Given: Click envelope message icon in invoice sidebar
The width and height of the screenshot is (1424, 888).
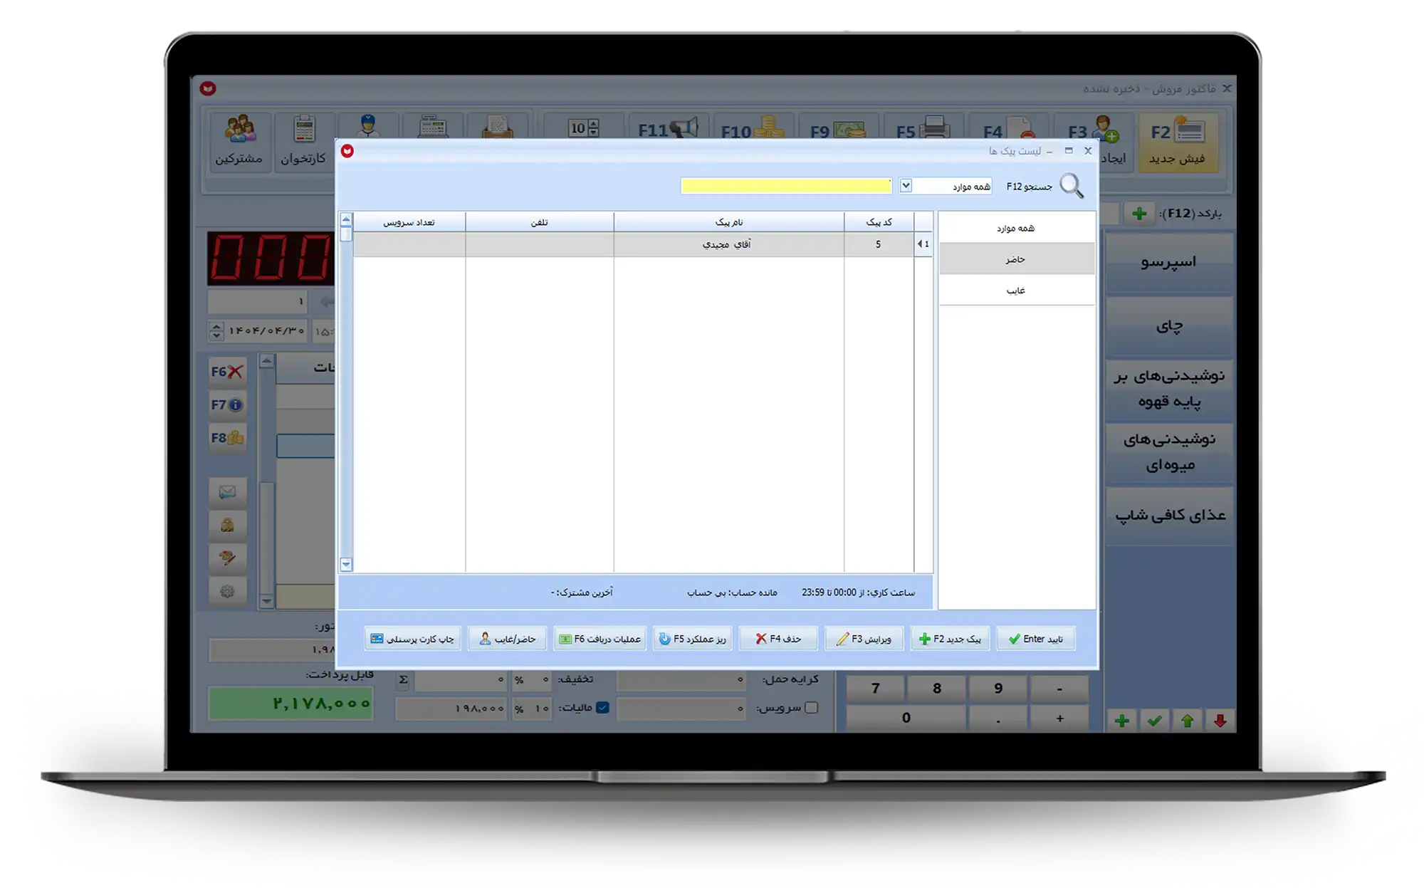Looking at the screenshot, I should point(227,492).
